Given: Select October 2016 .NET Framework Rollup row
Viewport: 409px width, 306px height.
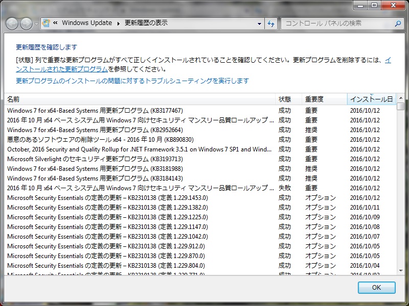Looking at the screenshot, I should (200, 149).
